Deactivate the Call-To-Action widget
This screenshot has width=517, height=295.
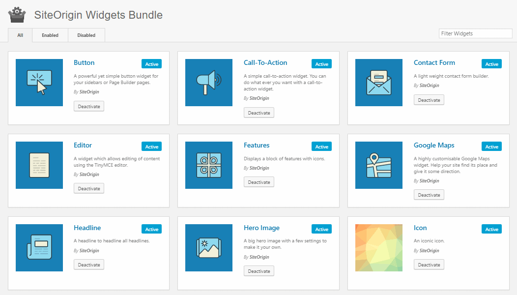click(259, 113)
